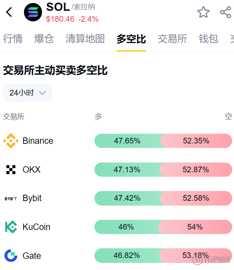Share this page via share icon
The image size is (234, 270).
[x=225, y=12]
